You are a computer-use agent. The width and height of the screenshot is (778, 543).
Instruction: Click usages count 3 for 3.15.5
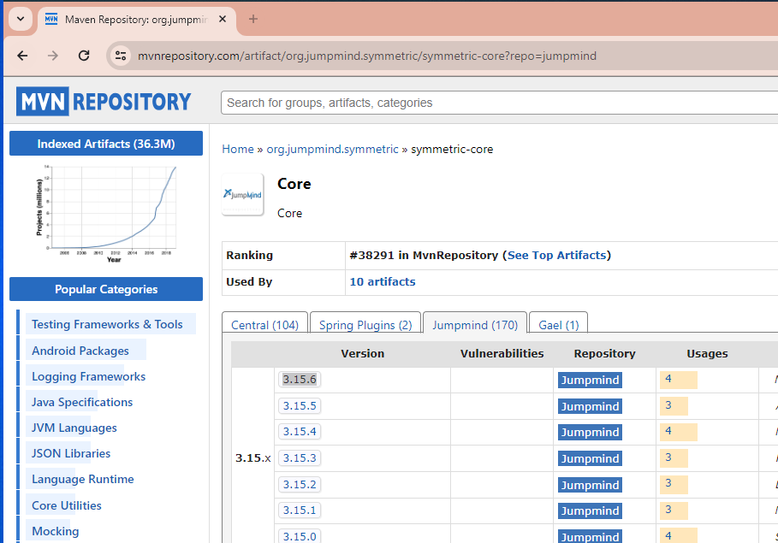[x=668, y=405]
